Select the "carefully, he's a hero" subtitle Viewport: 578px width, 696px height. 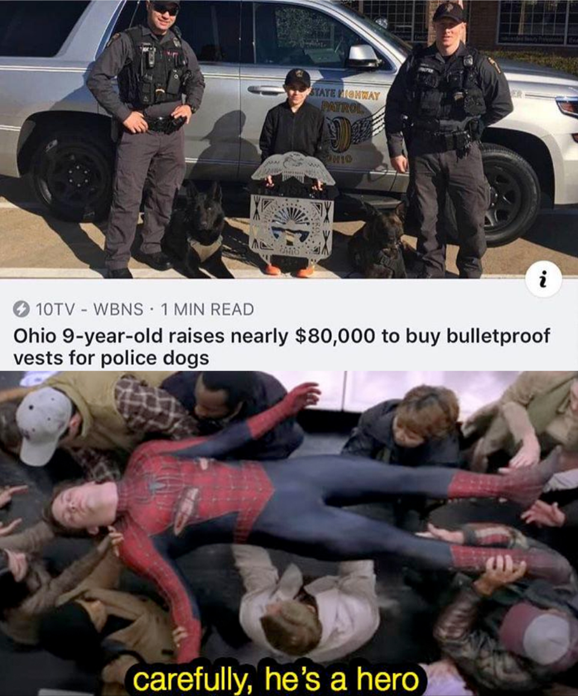[x=276, y=679]
